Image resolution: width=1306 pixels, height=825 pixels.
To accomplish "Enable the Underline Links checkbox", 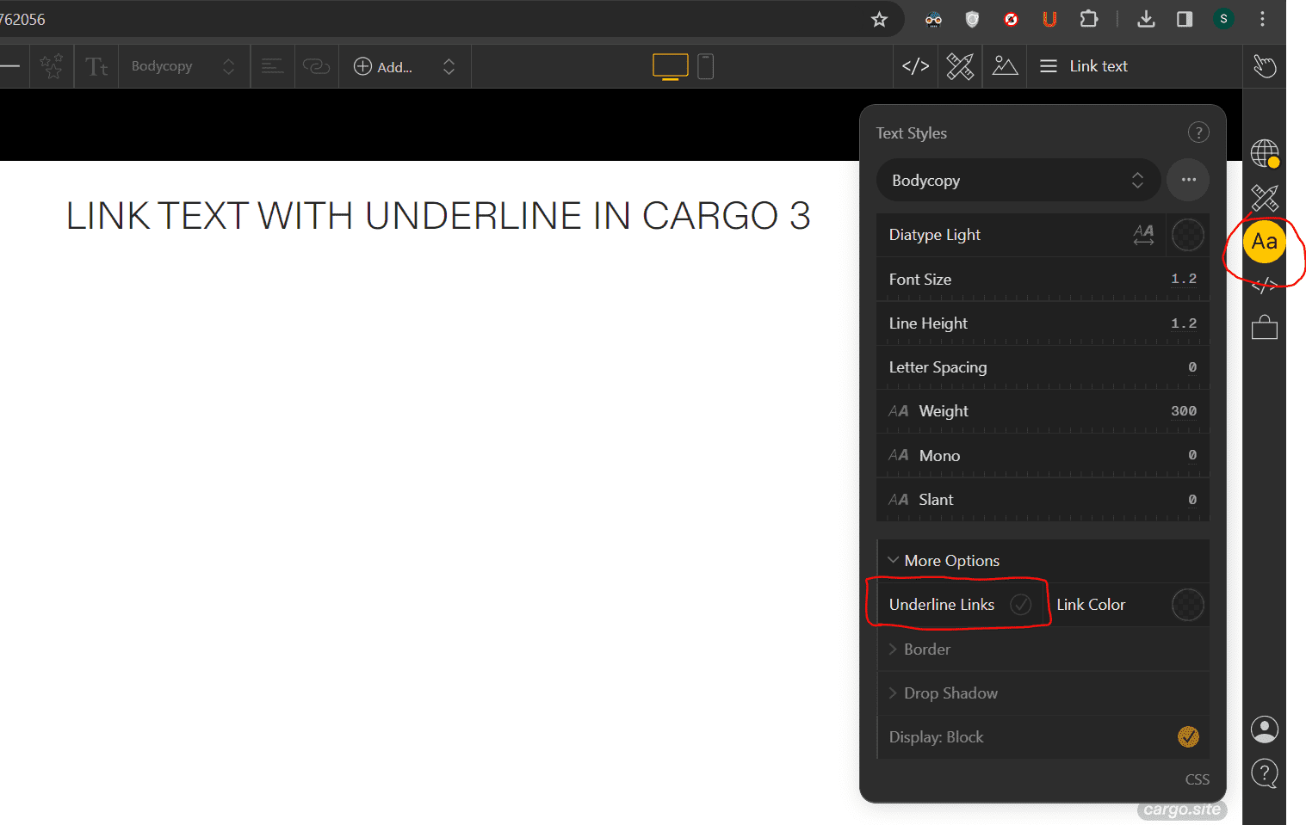I will tap(1022, 604).
